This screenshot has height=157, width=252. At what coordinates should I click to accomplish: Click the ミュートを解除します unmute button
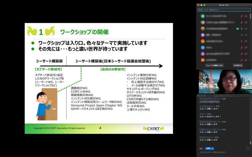[x=214, y=65]
